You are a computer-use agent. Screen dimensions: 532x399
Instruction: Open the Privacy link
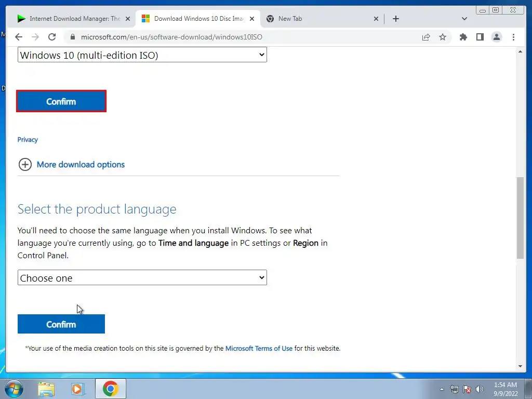pos(28,139)
